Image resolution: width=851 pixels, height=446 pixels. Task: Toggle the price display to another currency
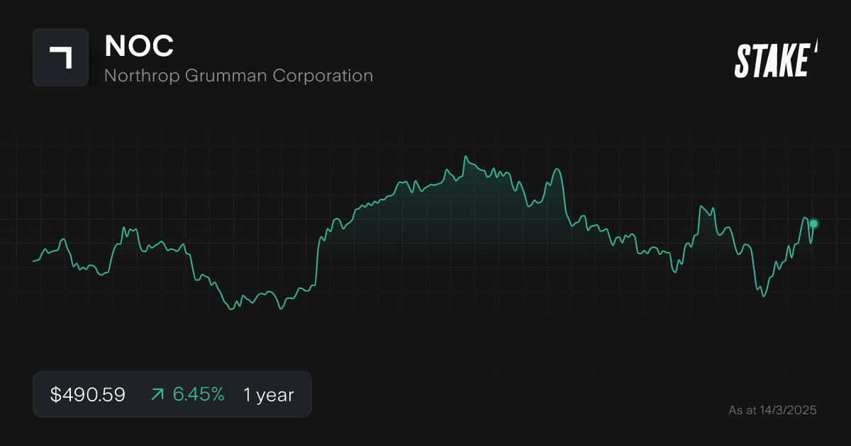tap(87, 394)
